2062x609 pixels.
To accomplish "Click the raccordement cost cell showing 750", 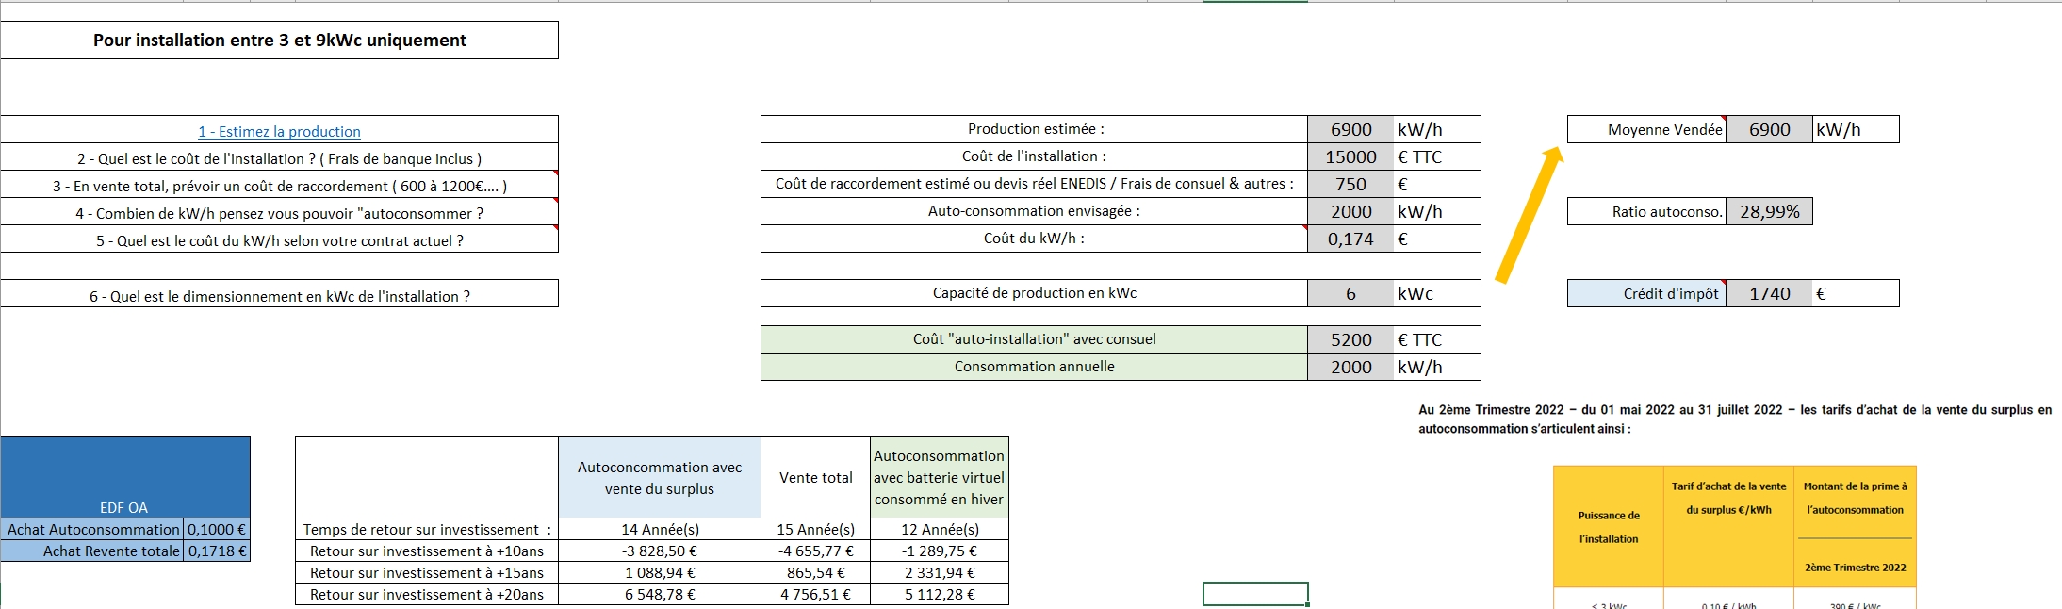I will [x=1350, y=185].
